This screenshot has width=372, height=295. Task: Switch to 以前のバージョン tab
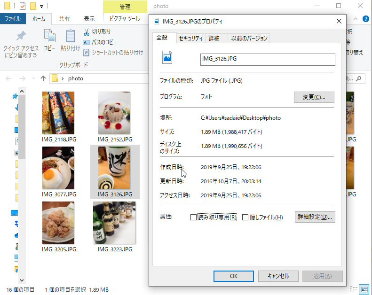[x=249, y=39]
